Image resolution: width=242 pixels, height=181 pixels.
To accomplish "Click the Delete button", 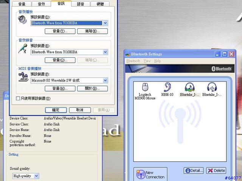I will pyautogui.click(x=216, y=170).
